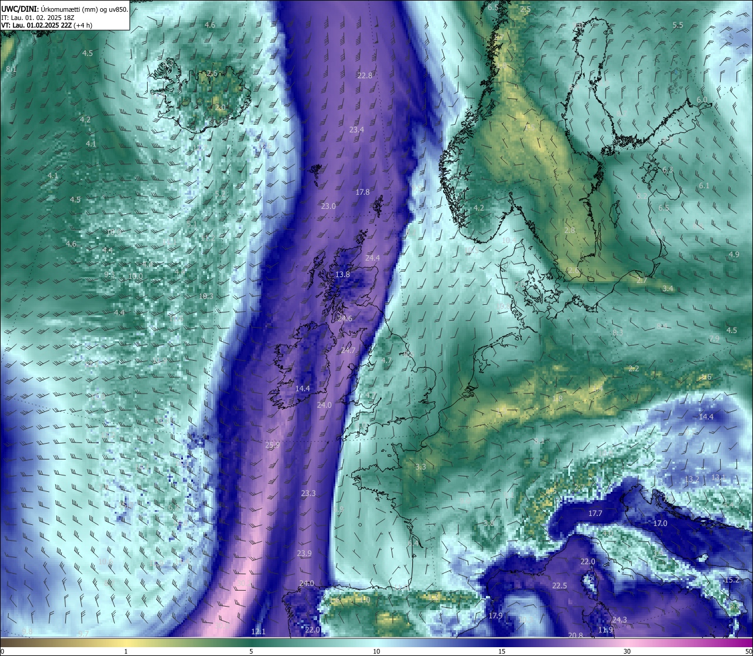This screenshot has height=656, width=753.
Task: Click the 17.8 map value
Action: pyautogui.click(x=362, y=192)
